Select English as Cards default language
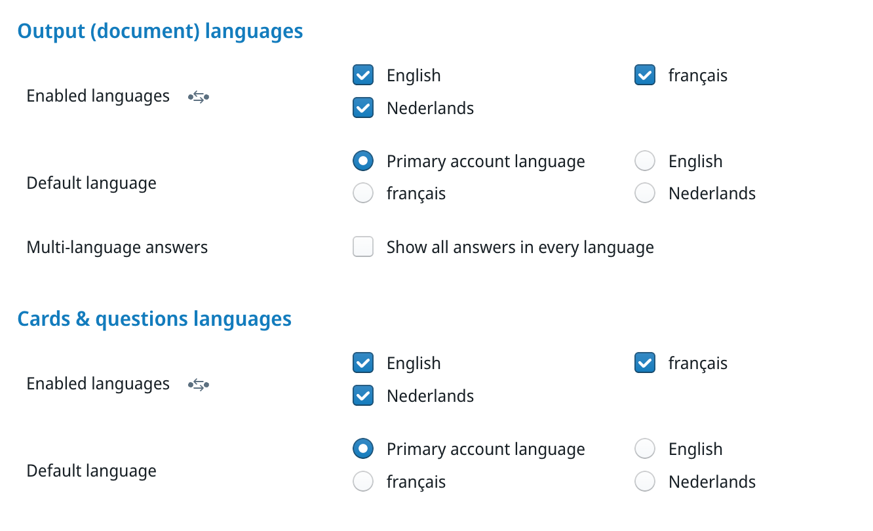The image size is (873, 531). coord(645,449)
